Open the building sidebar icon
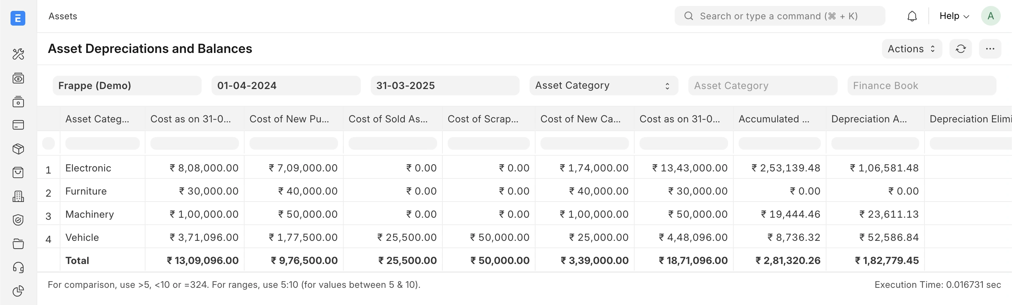The height and width of the screenshot is (305, 1012). tap(18, 196)
